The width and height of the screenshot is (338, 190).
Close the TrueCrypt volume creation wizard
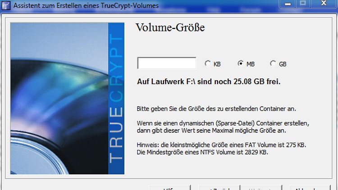pos(324,4)
